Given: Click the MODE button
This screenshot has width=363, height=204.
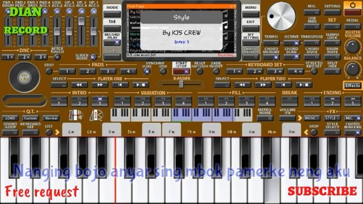Looking at the screenshot, I should pos(112,14).
